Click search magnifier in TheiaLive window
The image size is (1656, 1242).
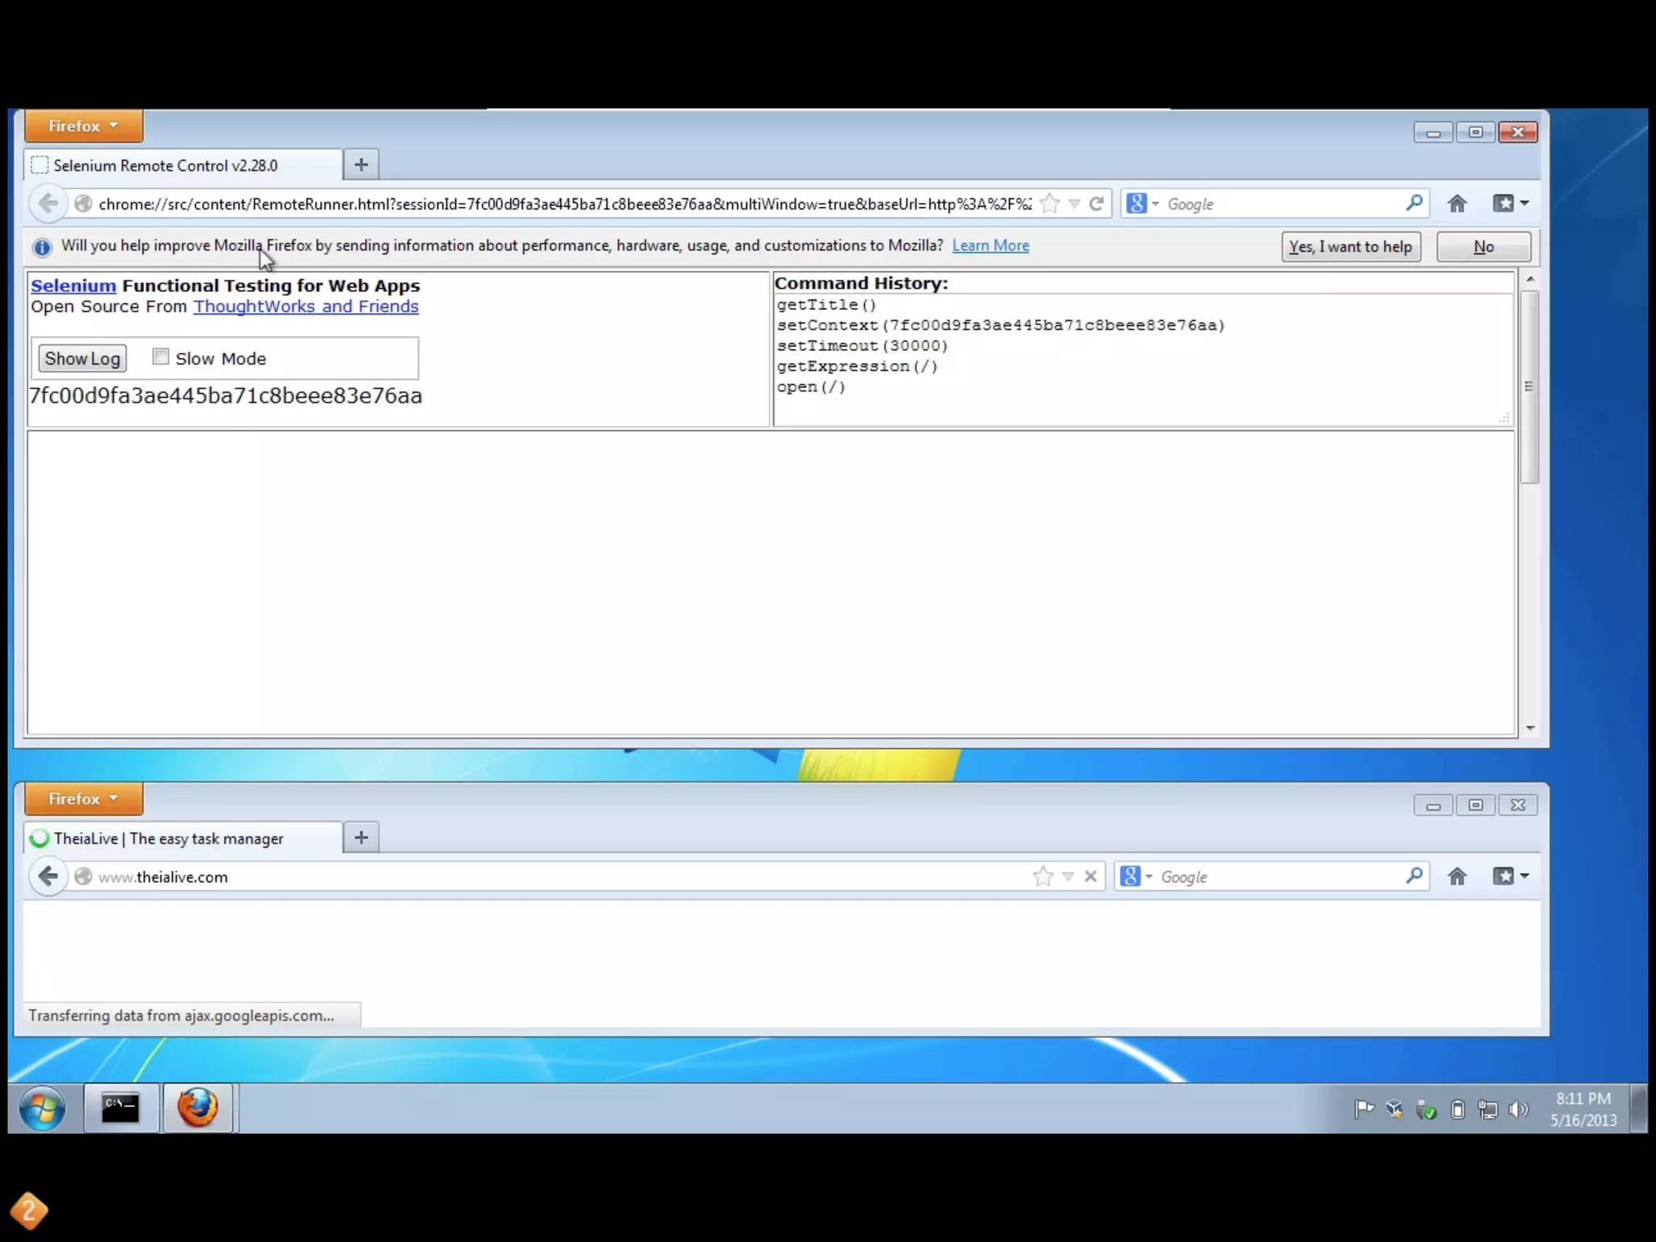1413,877
